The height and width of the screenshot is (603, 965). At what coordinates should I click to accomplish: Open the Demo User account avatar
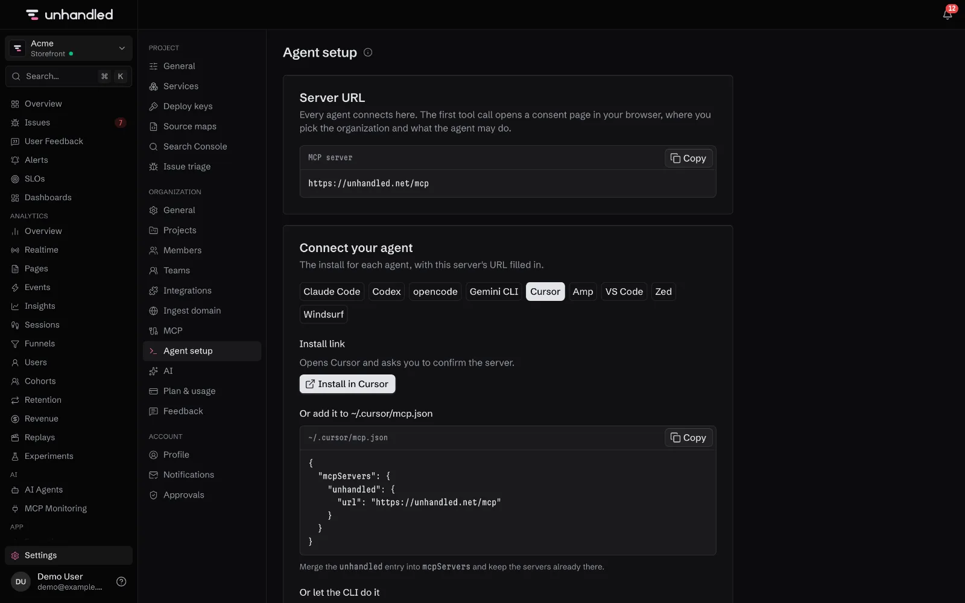click(21, 582)
